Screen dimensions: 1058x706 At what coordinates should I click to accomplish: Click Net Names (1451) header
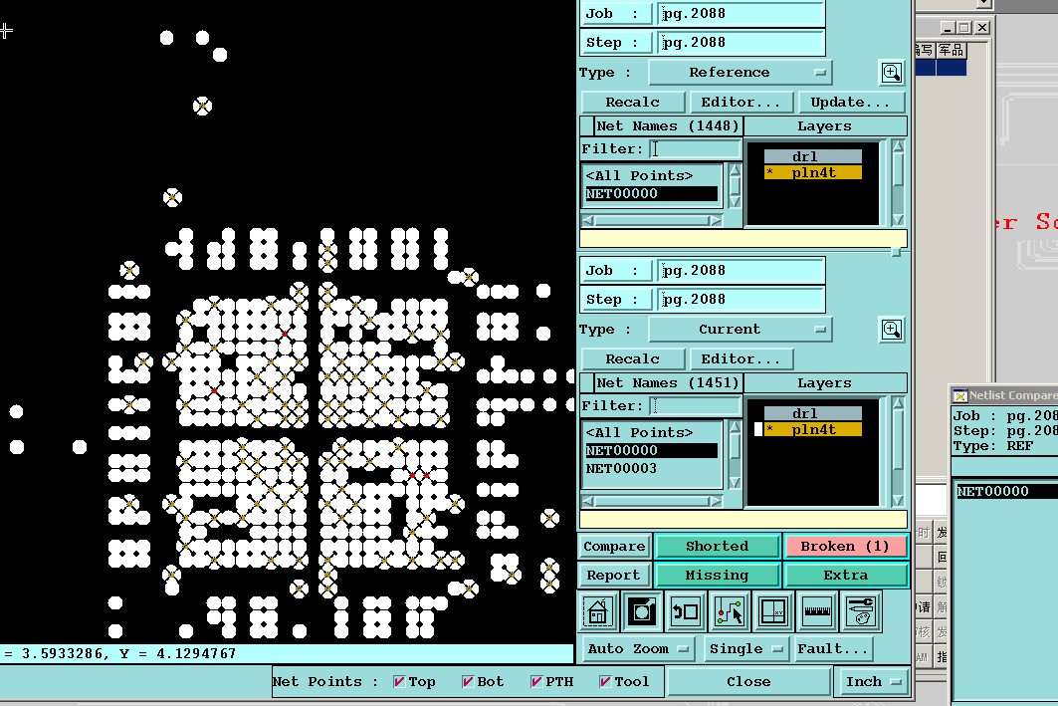pyautogui.click(x=668, y=383)
